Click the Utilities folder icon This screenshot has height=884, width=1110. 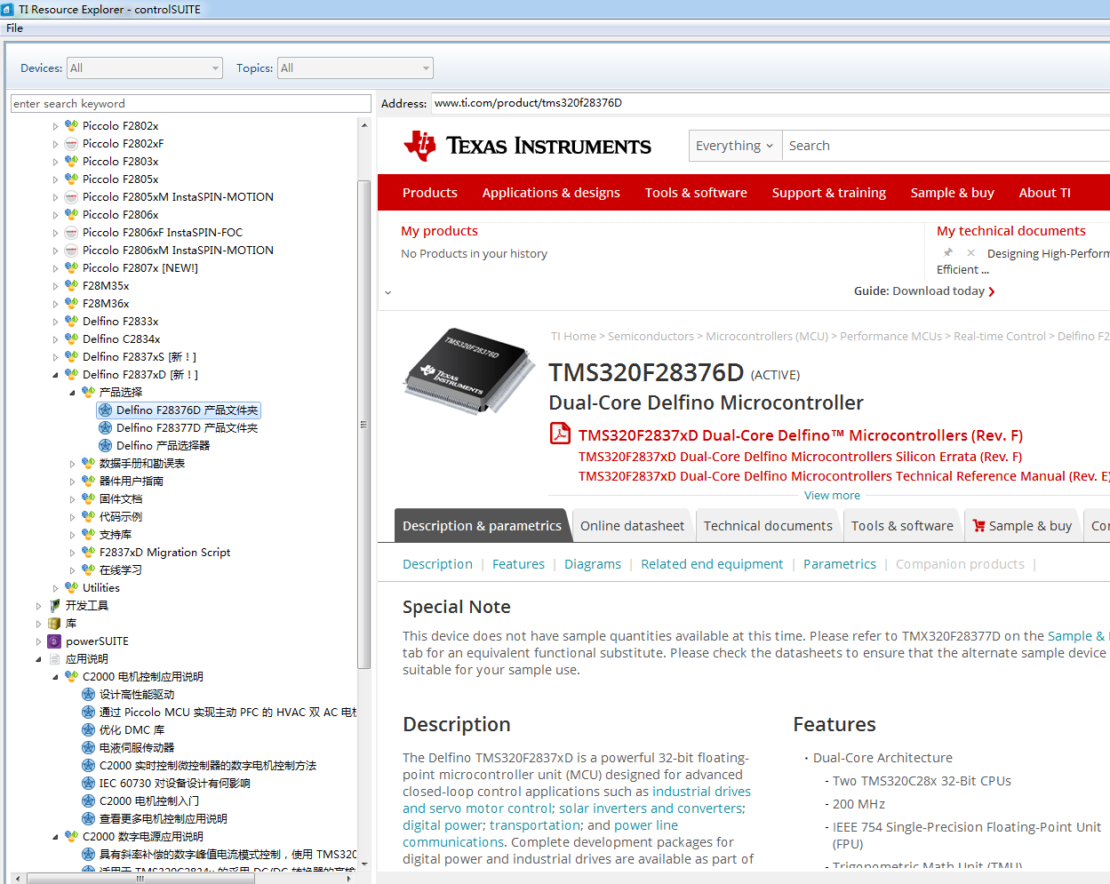pos(71,588)
